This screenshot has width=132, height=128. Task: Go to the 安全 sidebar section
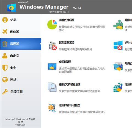pyautogui.click(x=21, y=68)
